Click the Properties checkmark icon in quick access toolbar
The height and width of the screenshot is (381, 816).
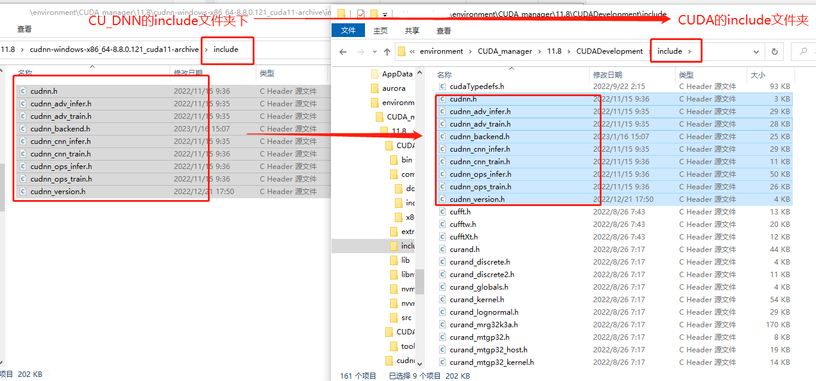click(360, 13)
